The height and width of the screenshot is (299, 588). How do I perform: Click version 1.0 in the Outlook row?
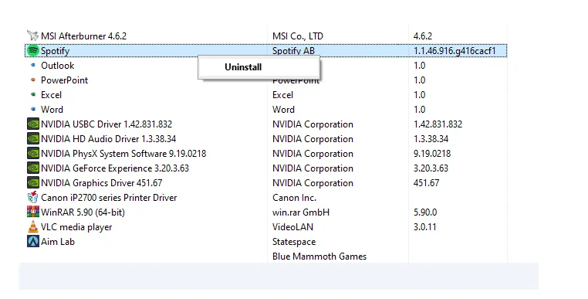(x=419, y=66)
